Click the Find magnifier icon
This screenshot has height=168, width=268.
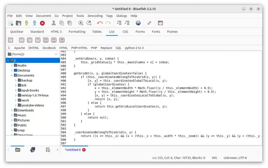point(81,23)
